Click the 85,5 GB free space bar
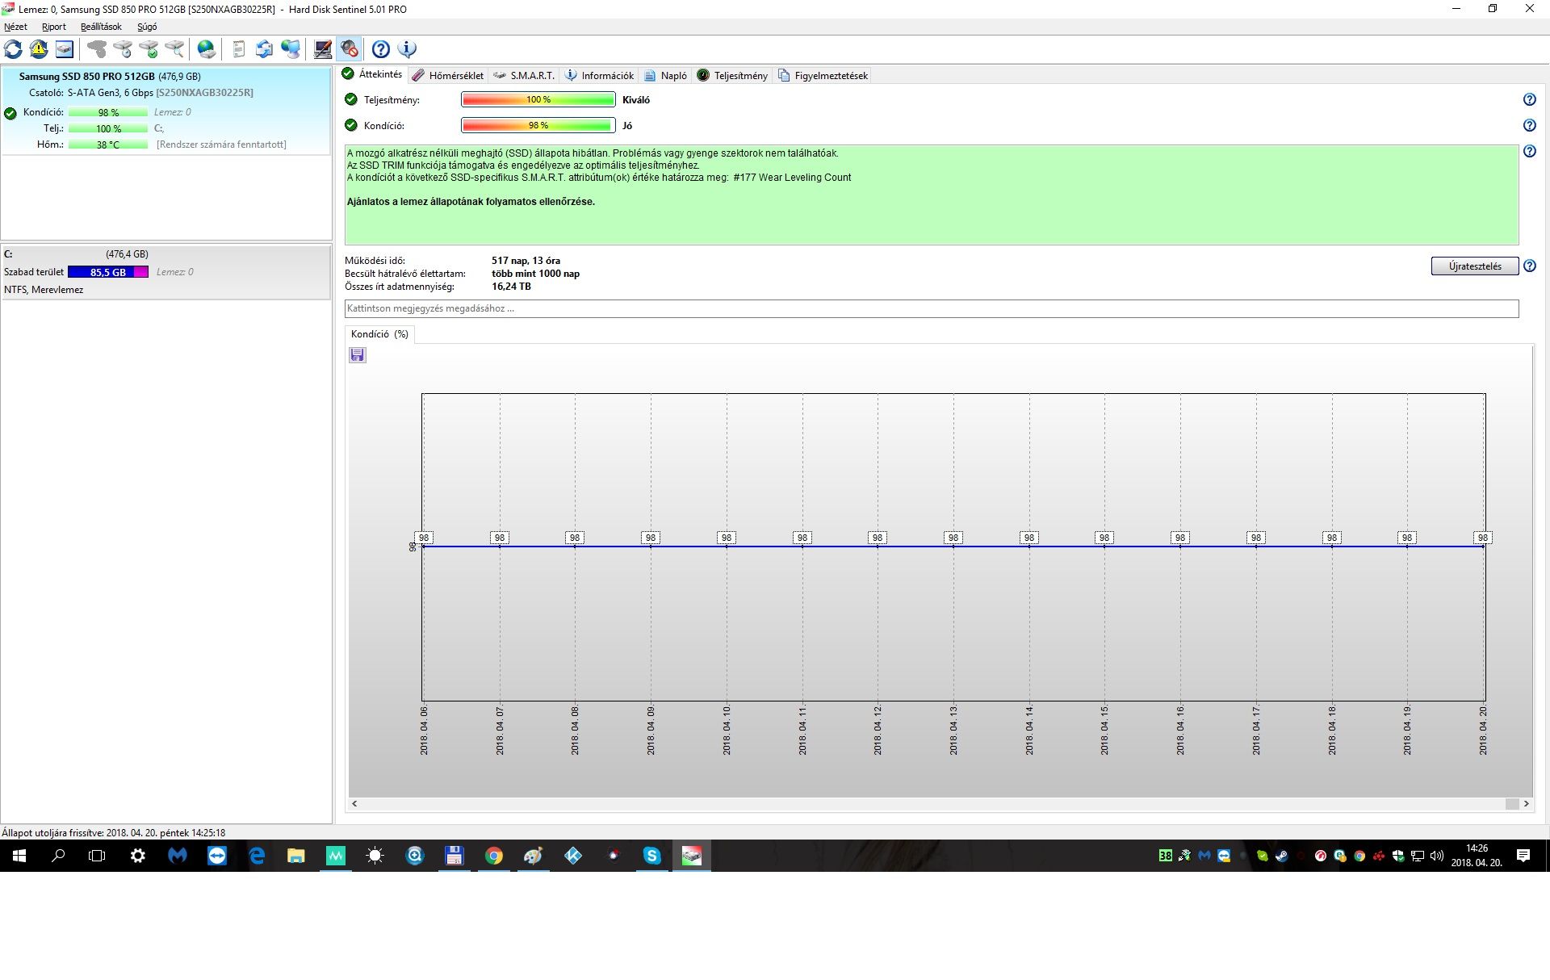The width and height of the screenshot is (1550, 980). [x=108, y=272]
